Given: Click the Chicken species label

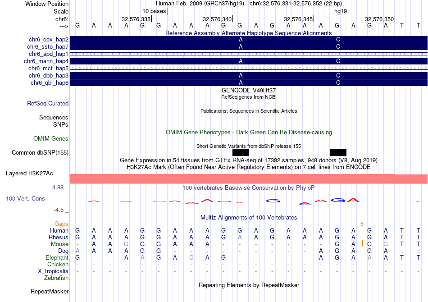Looking at the screenshot, I should coord(58,264).
